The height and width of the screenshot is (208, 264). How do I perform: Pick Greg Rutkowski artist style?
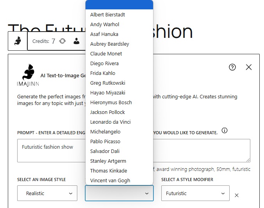click(108, 83)
